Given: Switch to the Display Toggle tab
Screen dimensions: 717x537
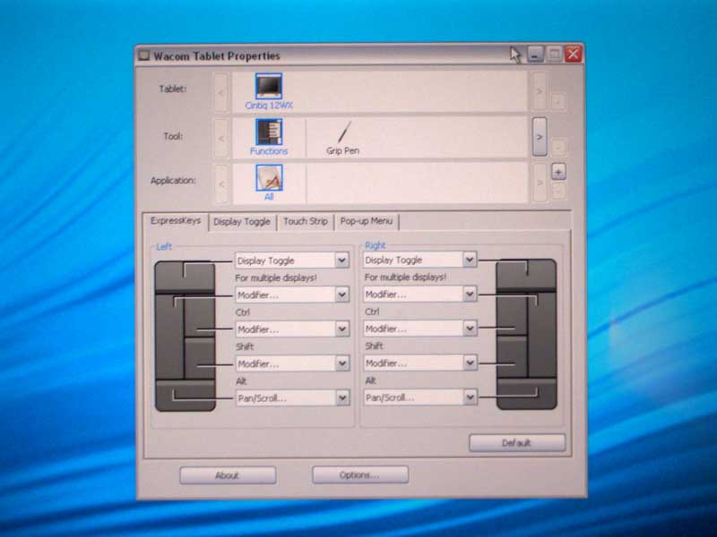Looking at the screenshot, I should (242, 222).
